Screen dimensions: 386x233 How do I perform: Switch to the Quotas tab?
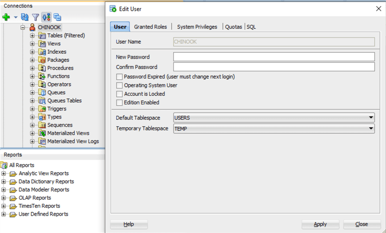point(234,27)
